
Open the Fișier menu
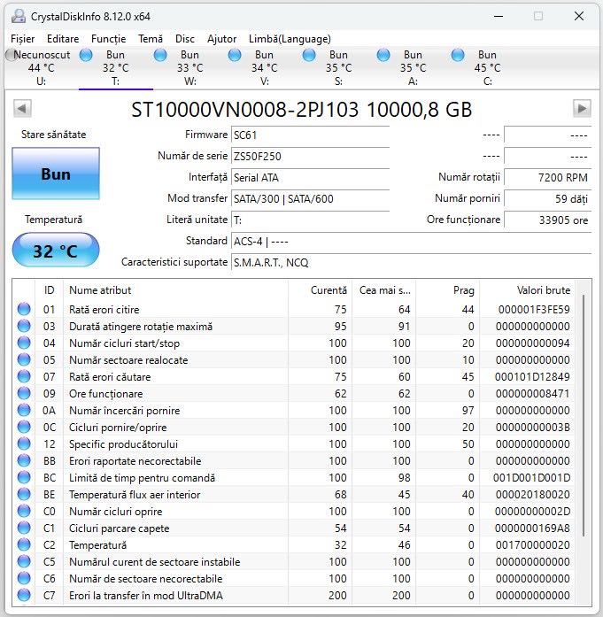tap(22, 39)
